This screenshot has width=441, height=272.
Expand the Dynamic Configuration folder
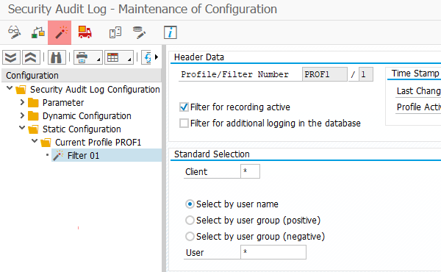[22, 115]
